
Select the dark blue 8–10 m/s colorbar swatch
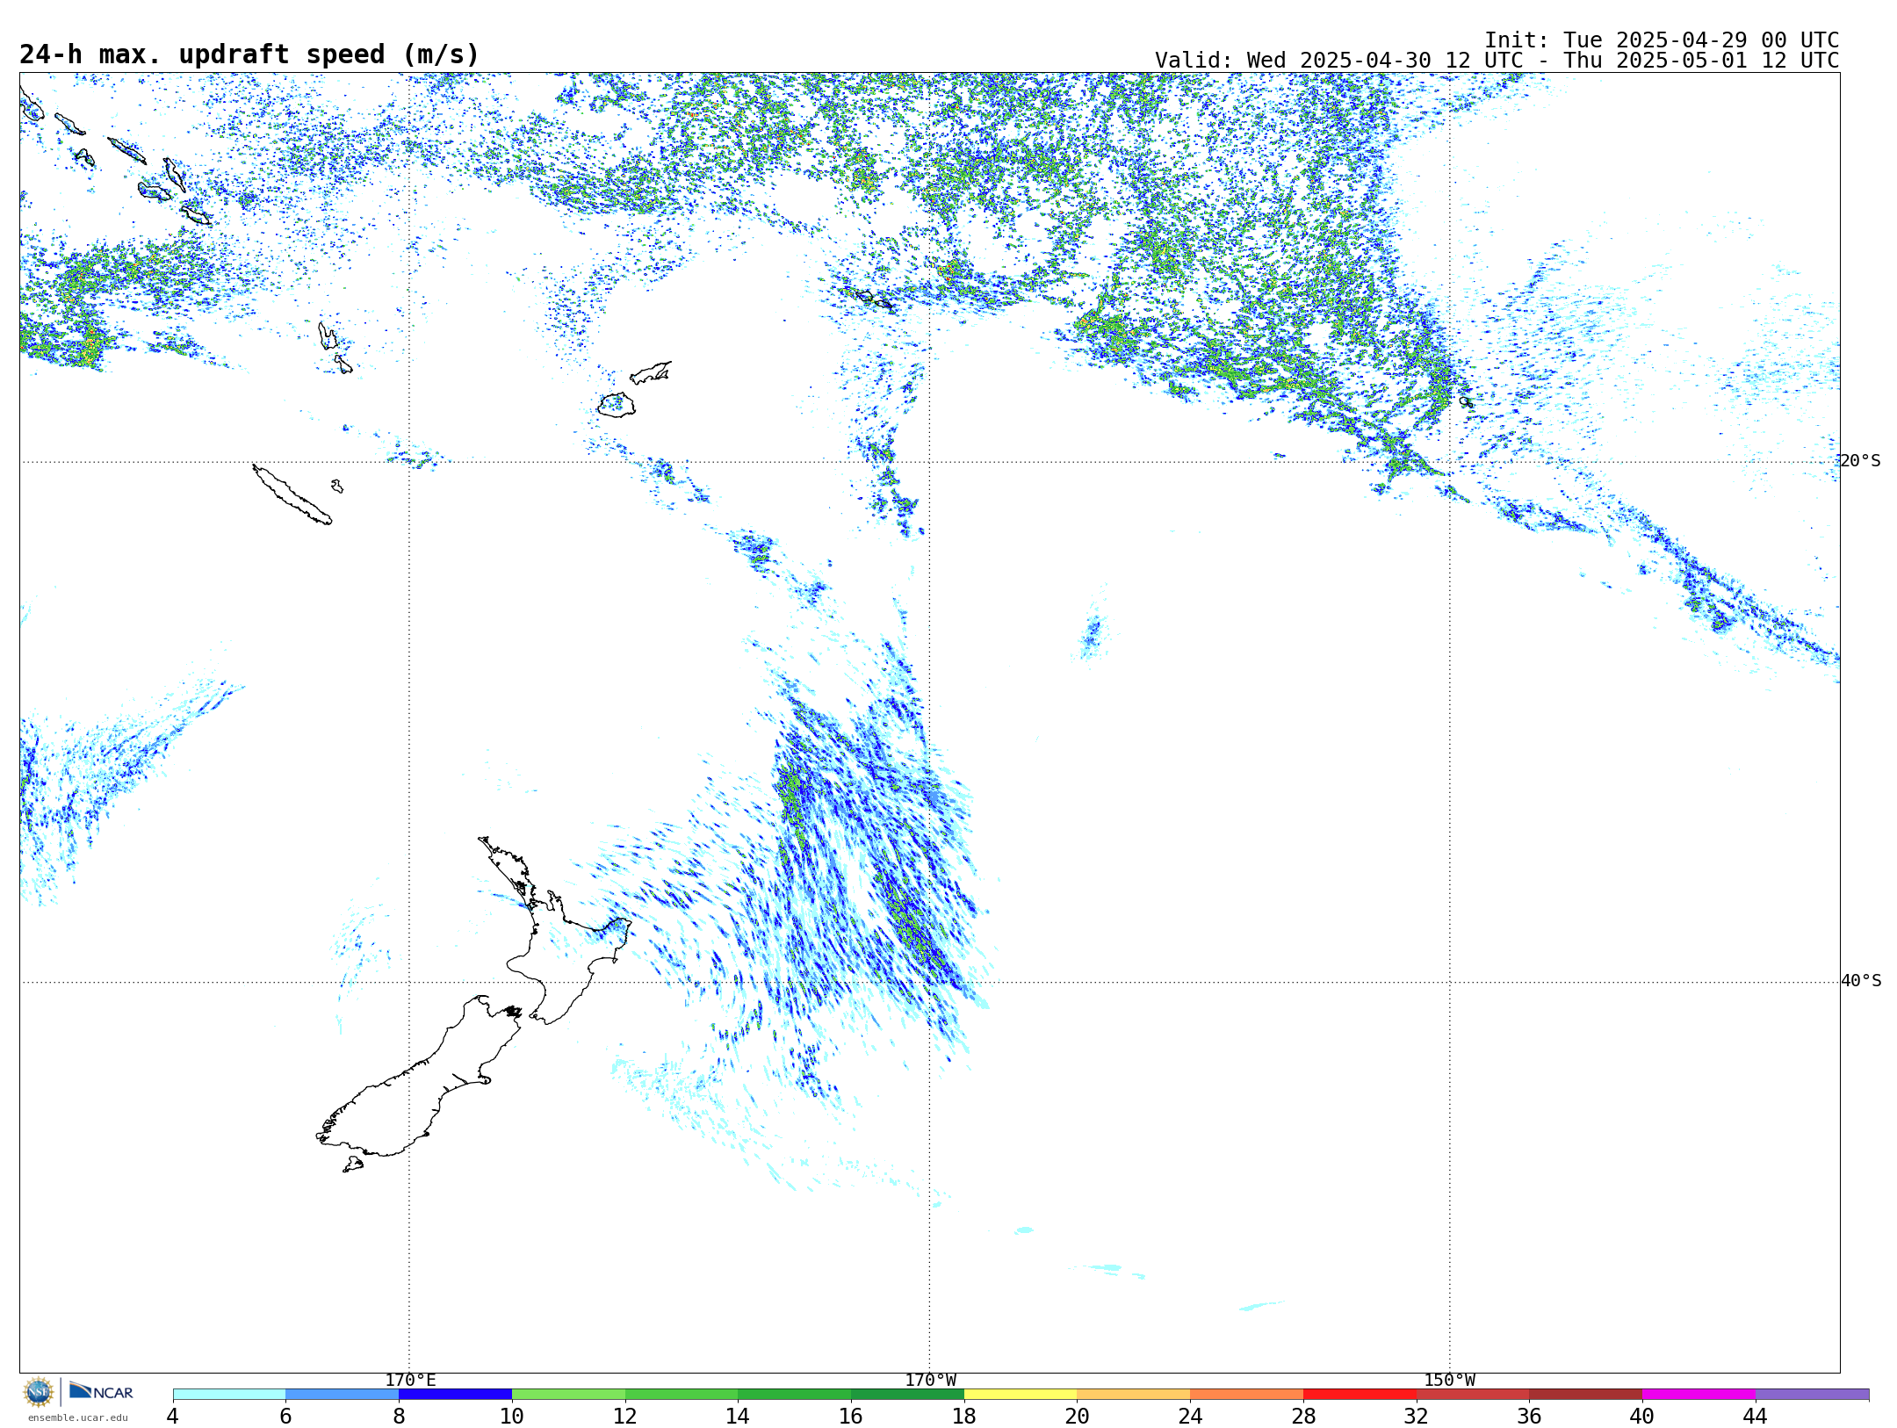click(455, 1395)
